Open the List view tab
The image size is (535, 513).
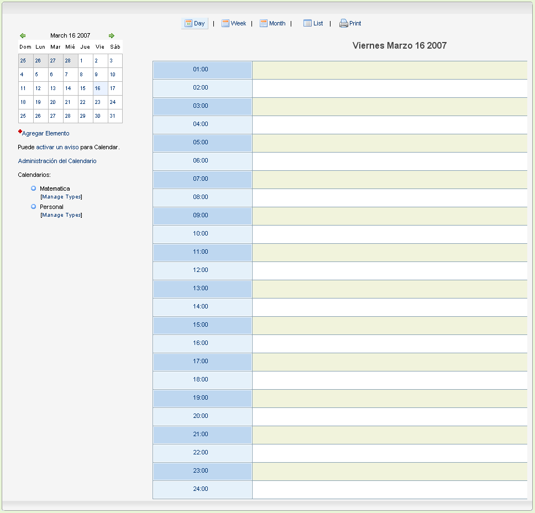click(x=313, y=23)
